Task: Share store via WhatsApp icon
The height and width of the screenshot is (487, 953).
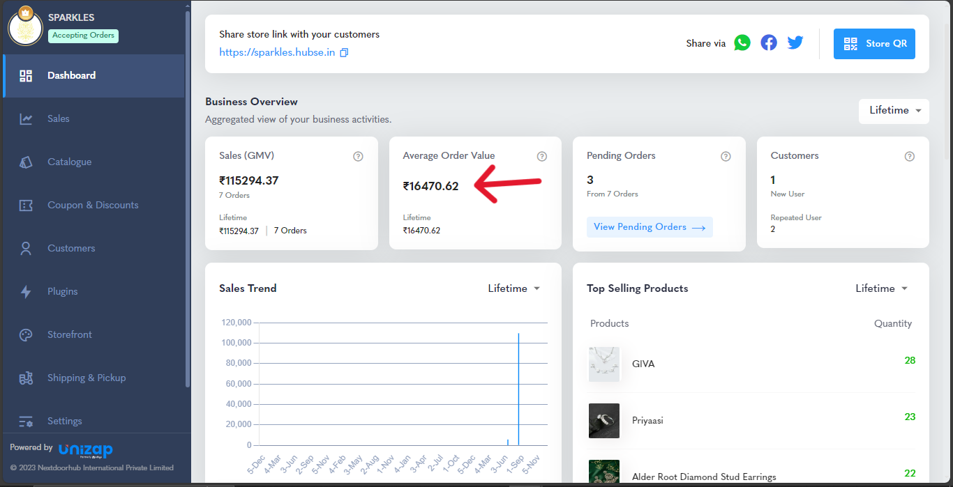Action: coord(742,42)
